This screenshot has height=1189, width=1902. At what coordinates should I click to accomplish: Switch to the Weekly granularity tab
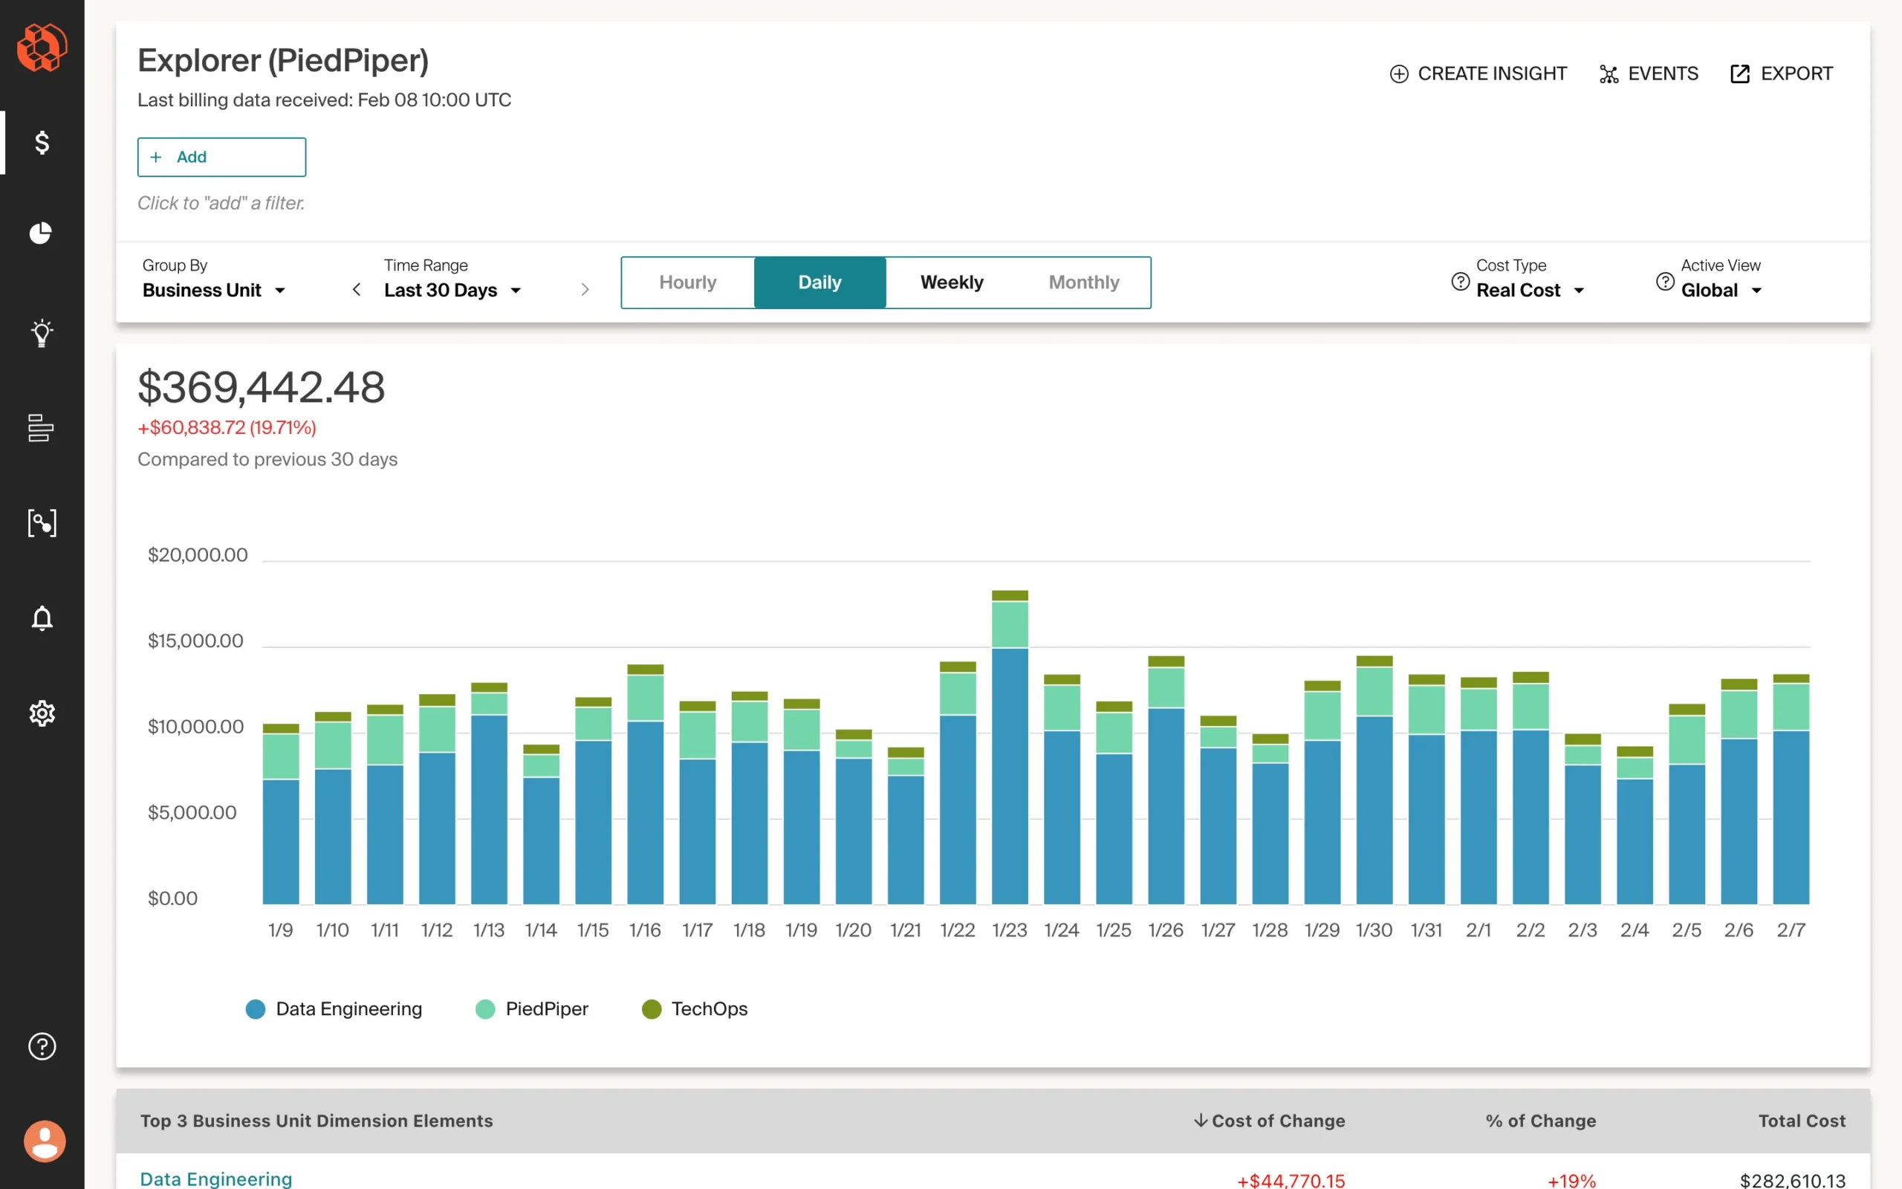coord(951,282)
